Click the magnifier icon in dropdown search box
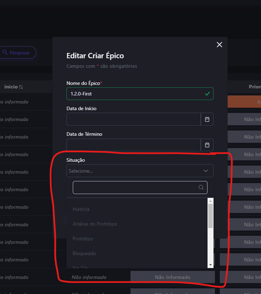This screenshot has height=294, width=261. [201, 187]
